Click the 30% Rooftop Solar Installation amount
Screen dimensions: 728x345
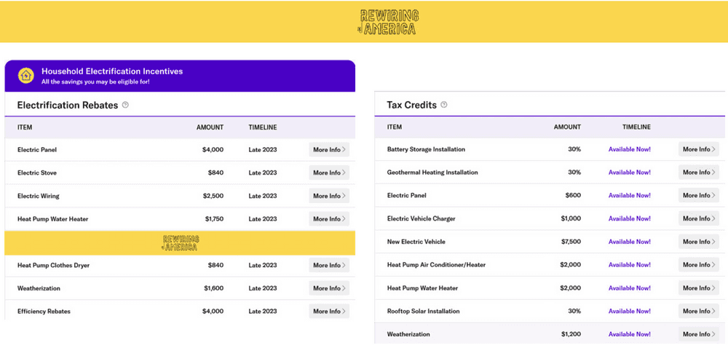(574, 311)
